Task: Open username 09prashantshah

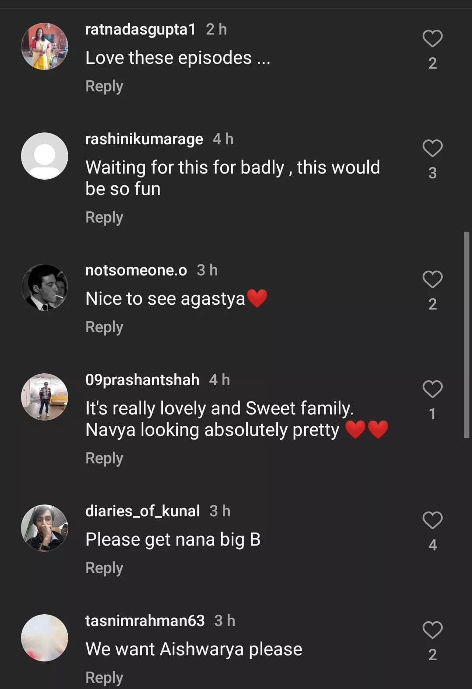Action: click(x=142, y=380)
